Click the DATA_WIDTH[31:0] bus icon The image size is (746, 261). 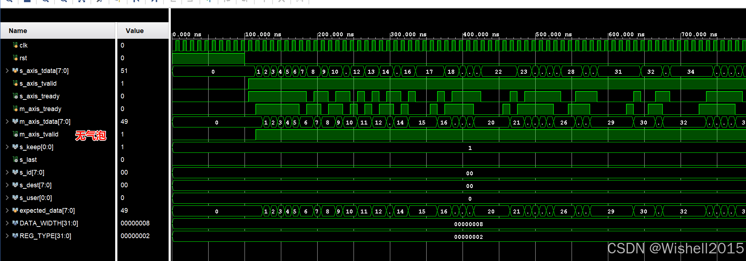tap(15, 223)
